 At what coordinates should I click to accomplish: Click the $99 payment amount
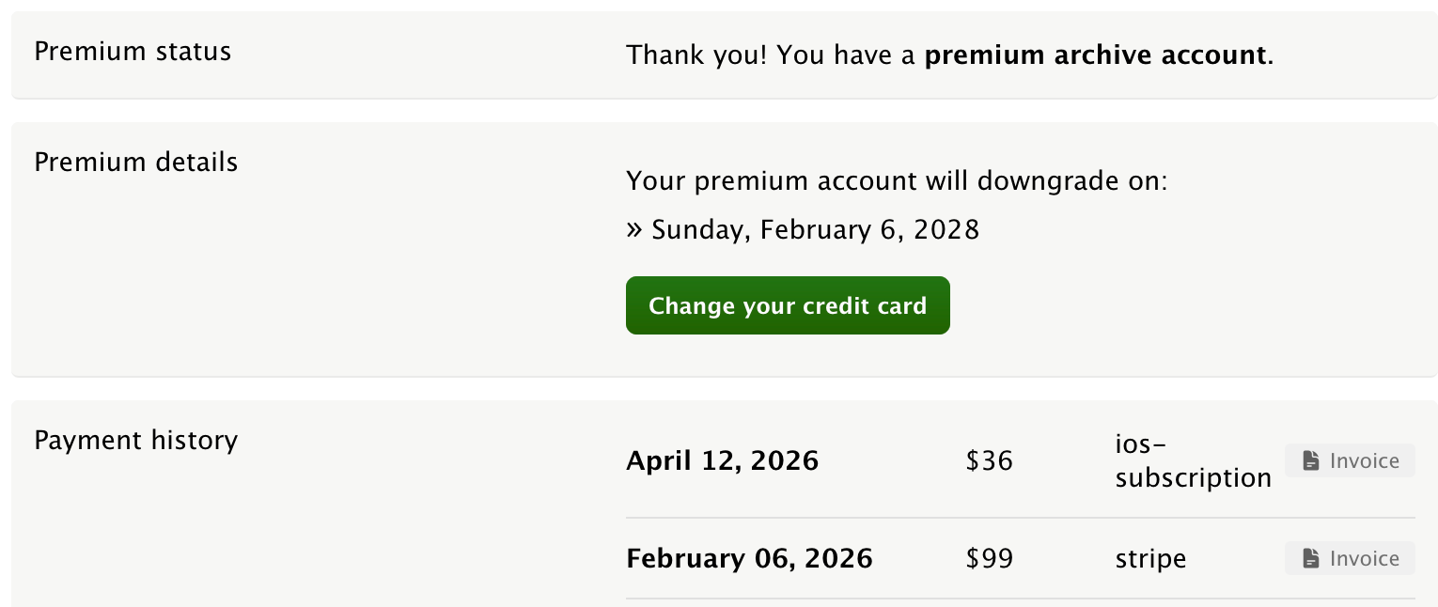[x=989, y=559]
